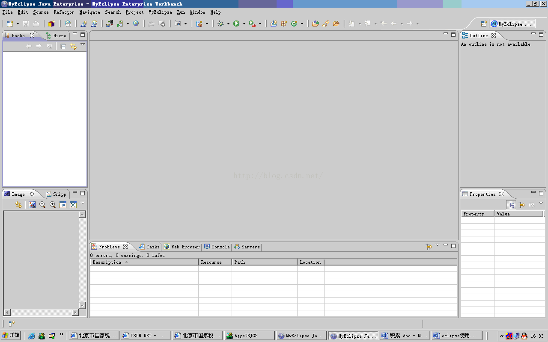548x342 pixels.
Task: Click the camera capture toolbar icon
Action: click(178, 24)
